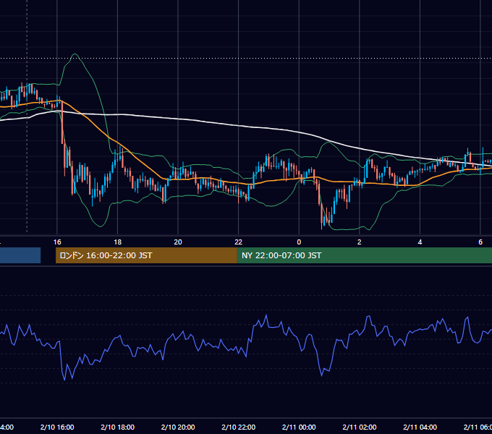Image resolution: width=492 pixels, height=434 pixels.
Task: Click the '18' hour label on price chart axis
Action: [x=117, y=242]
